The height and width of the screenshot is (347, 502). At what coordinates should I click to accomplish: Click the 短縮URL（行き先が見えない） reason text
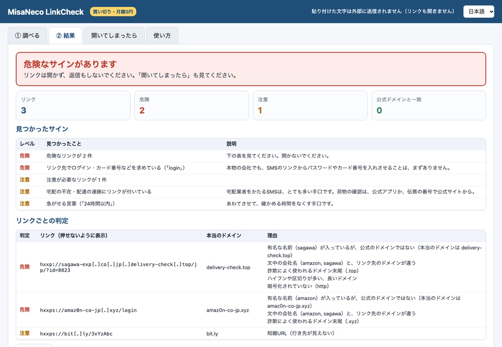[x=301, y=333]
